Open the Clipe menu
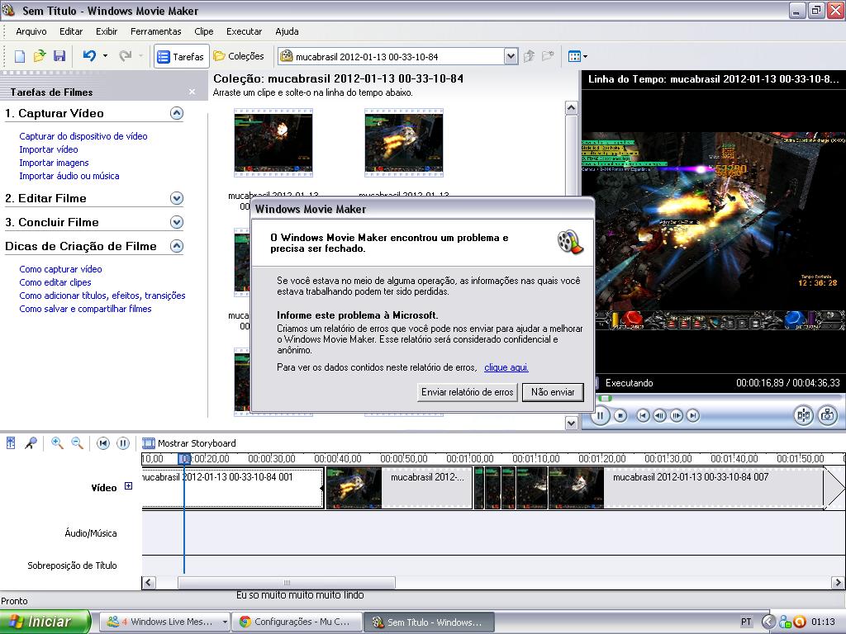 [x=204, y=31]
